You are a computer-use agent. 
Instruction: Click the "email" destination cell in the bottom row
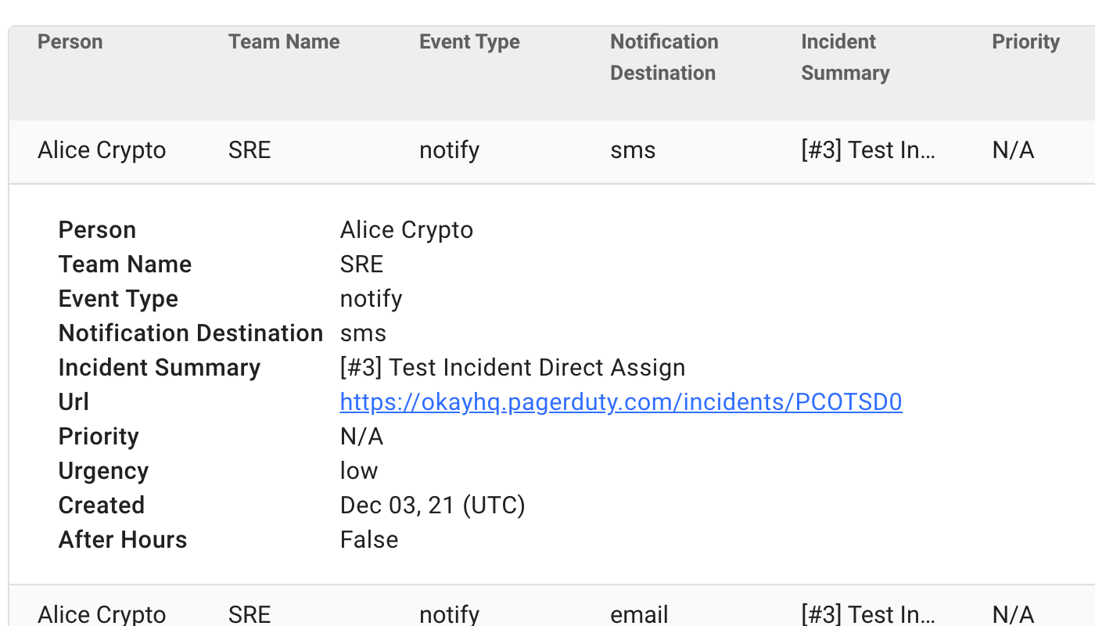pyautogui.click(x=639, y=613)
